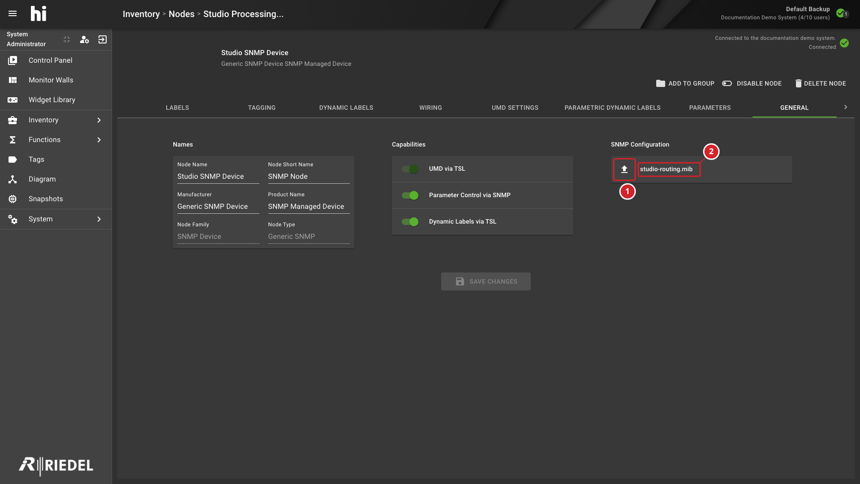Image resolution: width=860 pixels, height=484 pixels.
Task: Edit the Node Name field
Action: 218,177
